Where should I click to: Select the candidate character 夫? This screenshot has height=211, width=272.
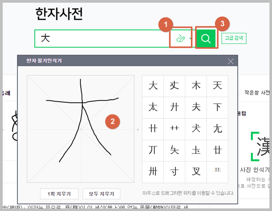pyautogui.click(x=196, y=108)
